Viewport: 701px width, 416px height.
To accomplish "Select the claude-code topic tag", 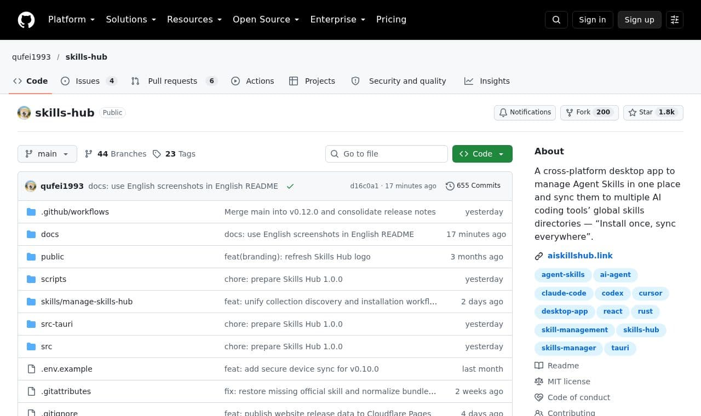I will (x=564, y=293).
